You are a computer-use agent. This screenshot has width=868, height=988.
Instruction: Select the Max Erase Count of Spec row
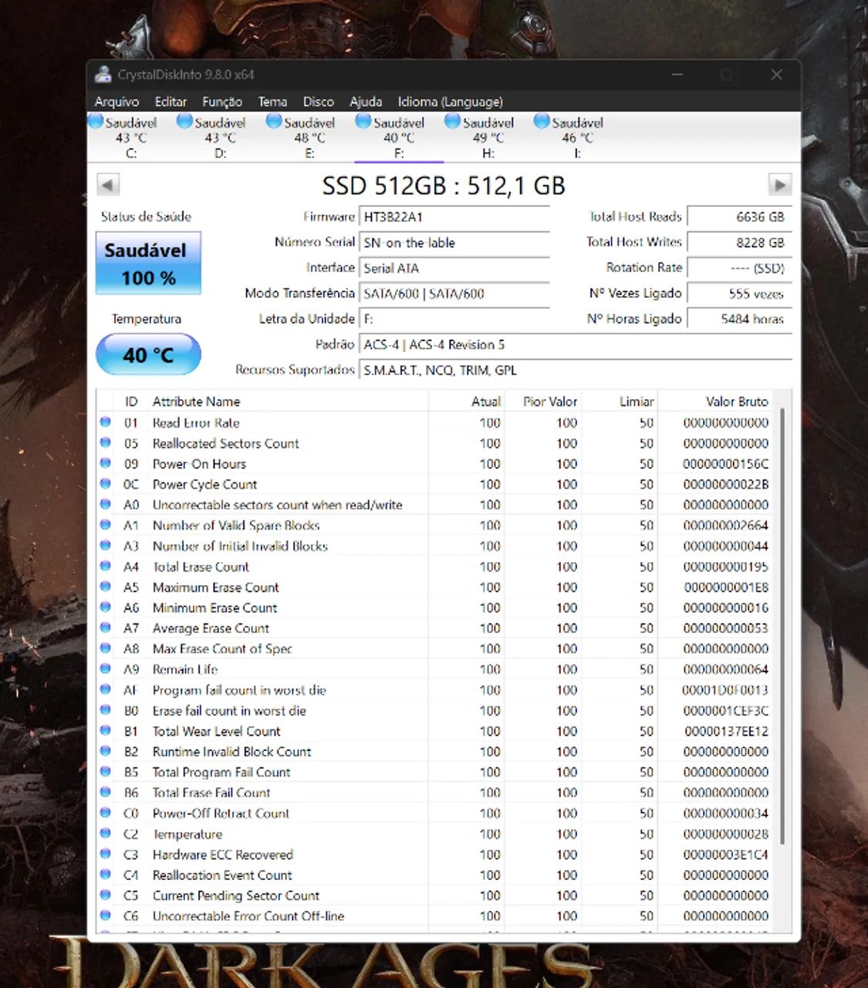pyautogui.click(x=434, y=648)
